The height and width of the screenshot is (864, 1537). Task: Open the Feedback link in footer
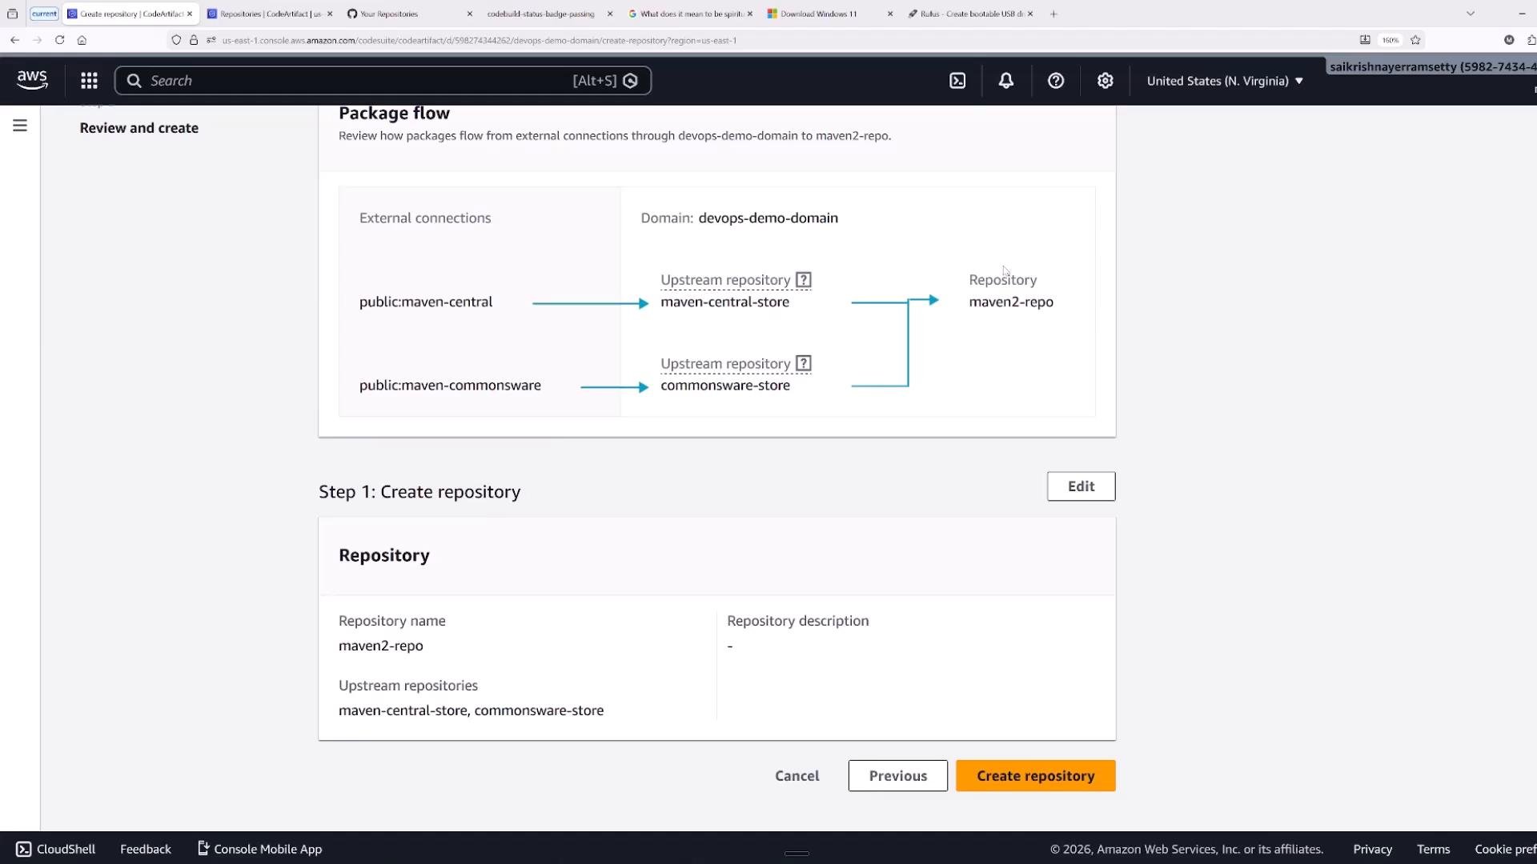pos(146,849)
